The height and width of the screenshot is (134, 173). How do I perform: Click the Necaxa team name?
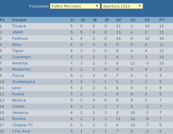coord(19,100)
